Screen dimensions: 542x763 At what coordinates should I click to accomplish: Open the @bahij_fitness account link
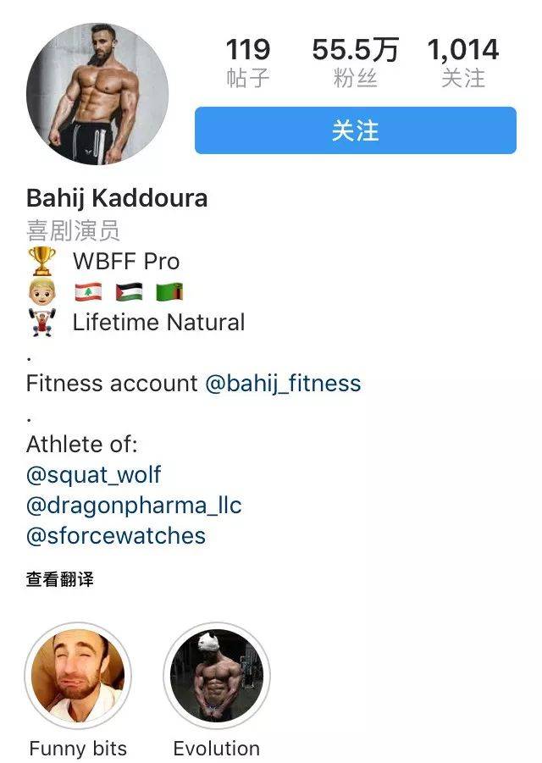click(283, 384)
